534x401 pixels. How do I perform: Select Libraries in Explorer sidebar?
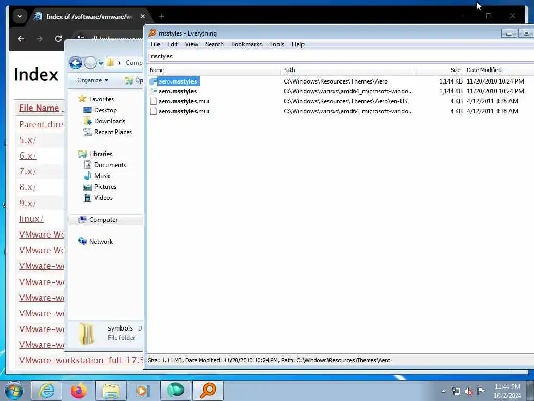click(101, 154)
